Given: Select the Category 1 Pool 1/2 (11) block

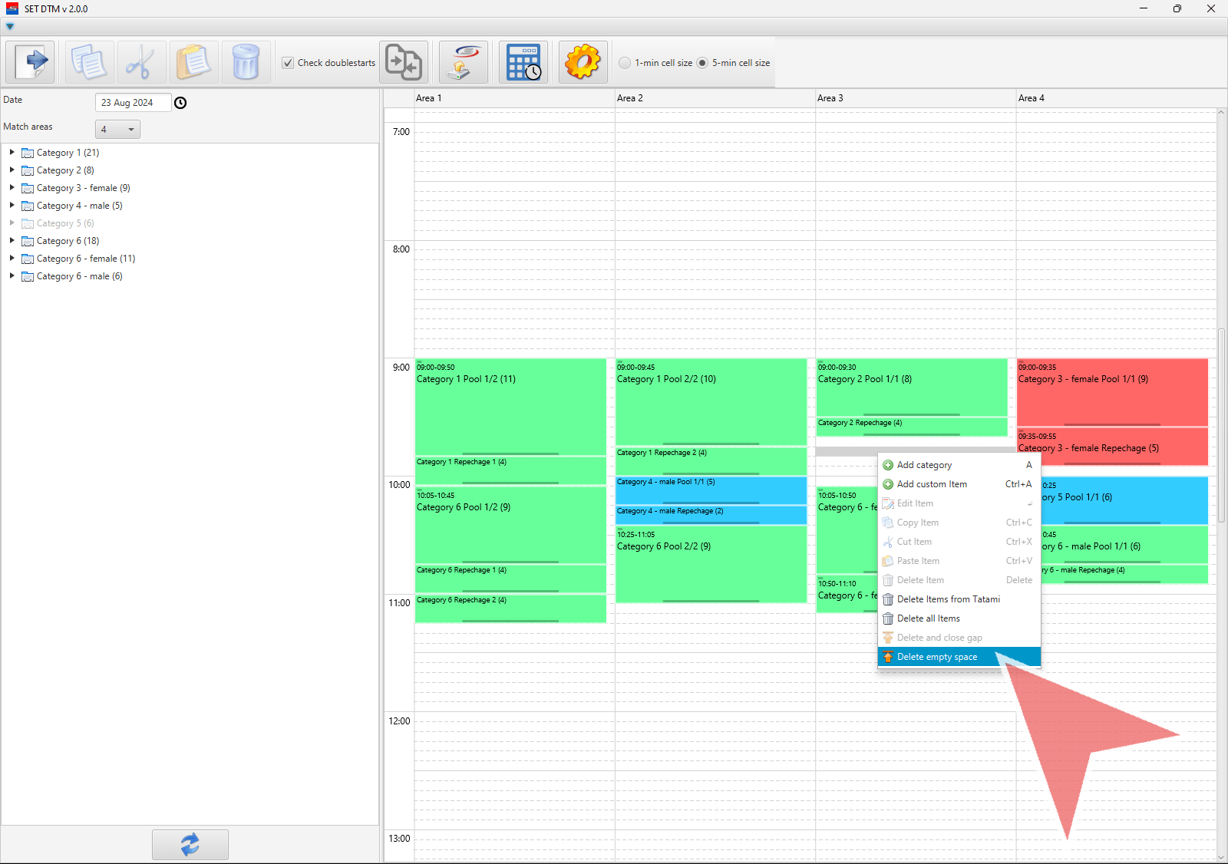Looking at the screenshot, I should pyautogui.click(x=510, y=407).
